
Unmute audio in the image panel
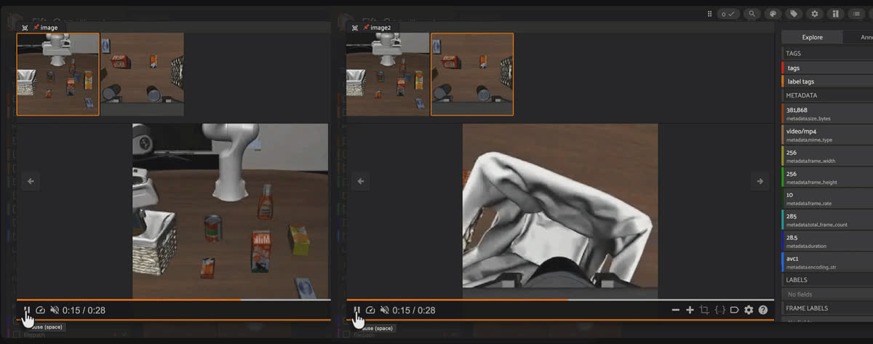point(55,310)
